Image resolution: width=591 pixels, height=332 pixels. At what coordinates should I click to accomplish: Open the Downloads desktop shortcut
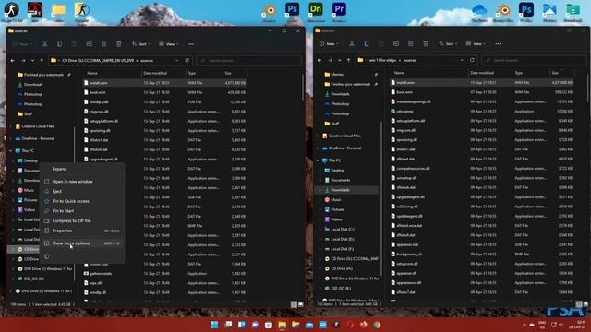pos(573,12)
